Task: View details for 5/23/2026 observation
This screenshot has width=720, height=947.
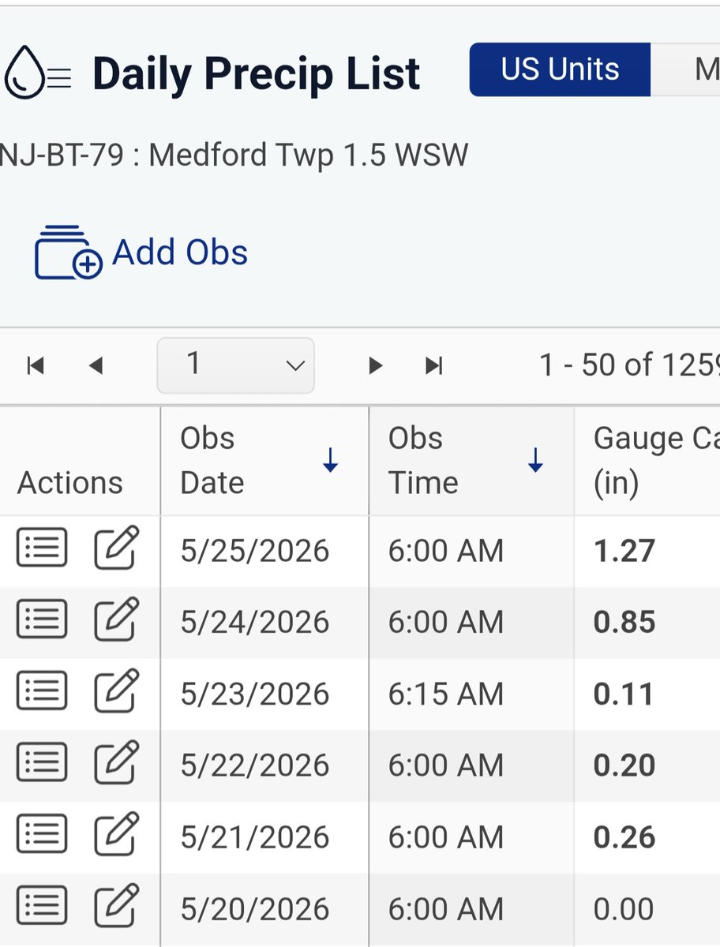Action: [42, 691]
